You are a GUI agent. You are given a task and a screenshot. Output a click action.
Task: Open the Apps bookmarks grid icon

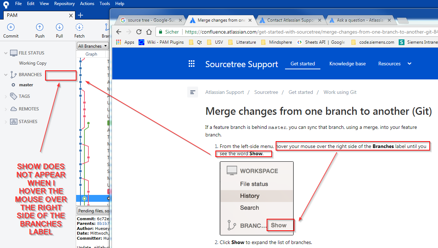118,42
